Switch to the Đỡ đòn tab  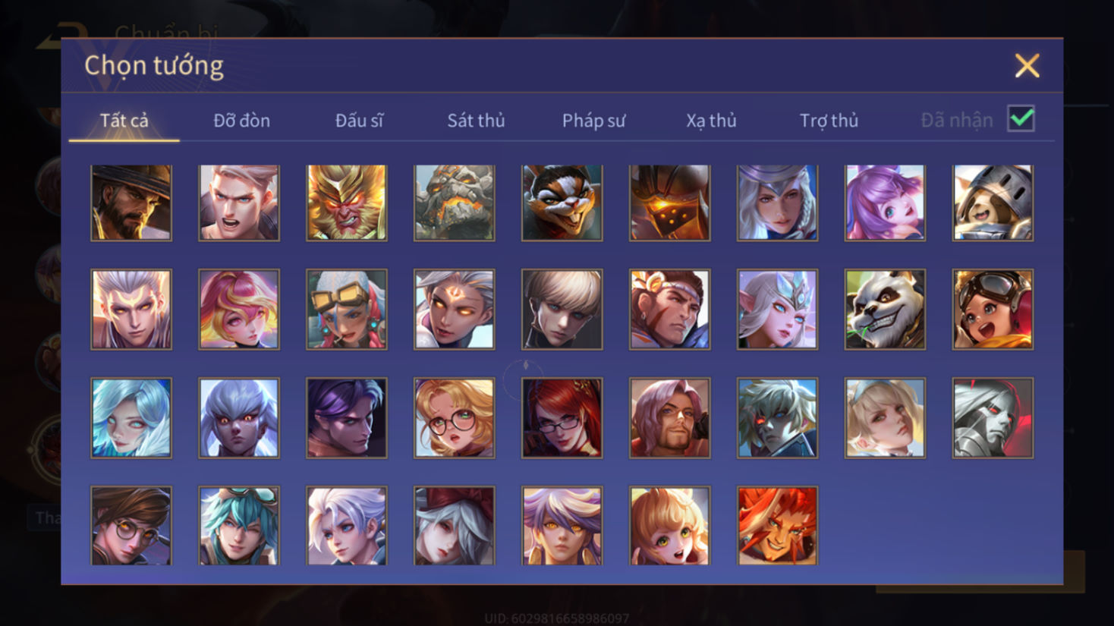pos(241,120)
